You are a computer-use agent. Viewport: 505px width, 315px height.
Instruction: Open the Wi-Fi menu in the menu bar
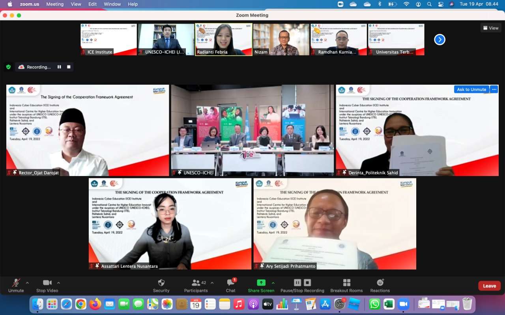point(406,4)
